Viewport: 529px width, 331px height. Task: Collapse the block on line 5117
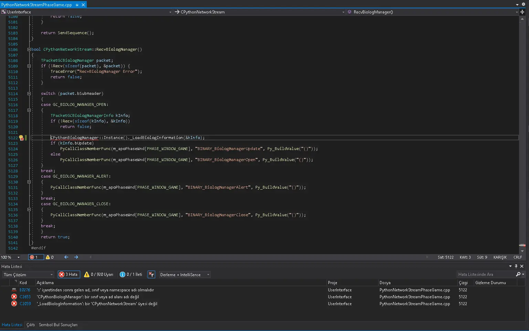(x=29, y=110)
